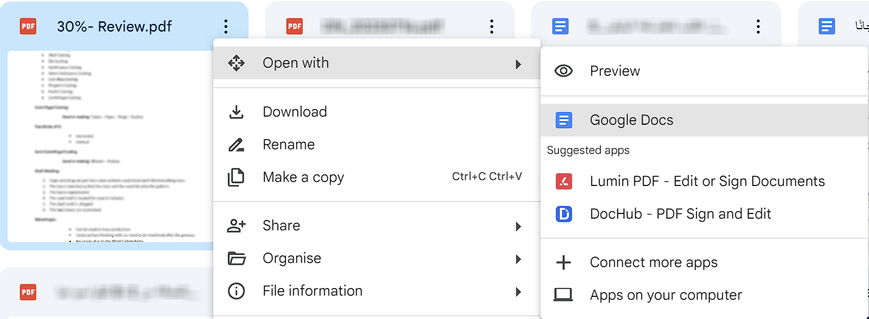Open the Share submenu

tap(376, 226)
